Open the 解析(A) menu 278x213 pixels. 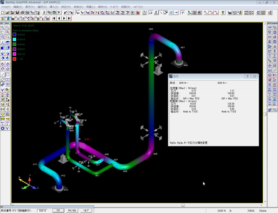(x=103, y=7)
